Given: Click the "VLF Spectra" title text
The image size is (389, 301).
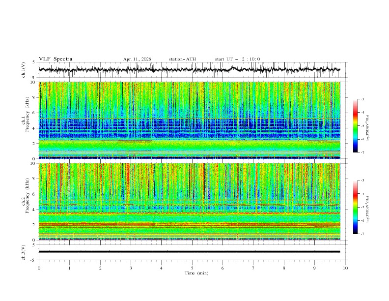Looking at the screenshot, I should tap(56, 59).
